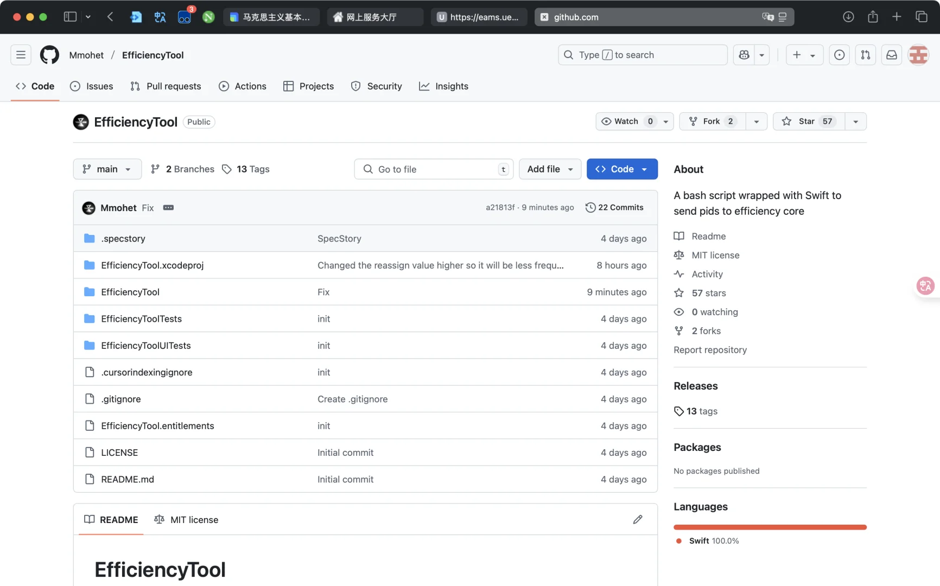Open the .specstory folder

123,238
